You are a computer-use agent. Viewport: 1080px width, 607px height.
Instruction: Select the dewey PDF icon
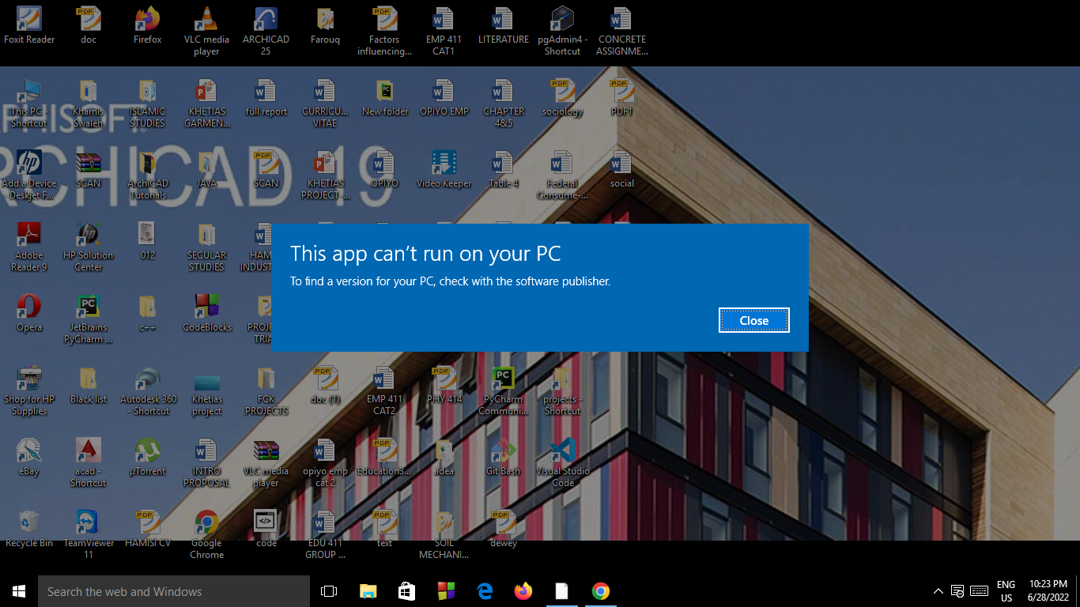(x=503, y=530)
